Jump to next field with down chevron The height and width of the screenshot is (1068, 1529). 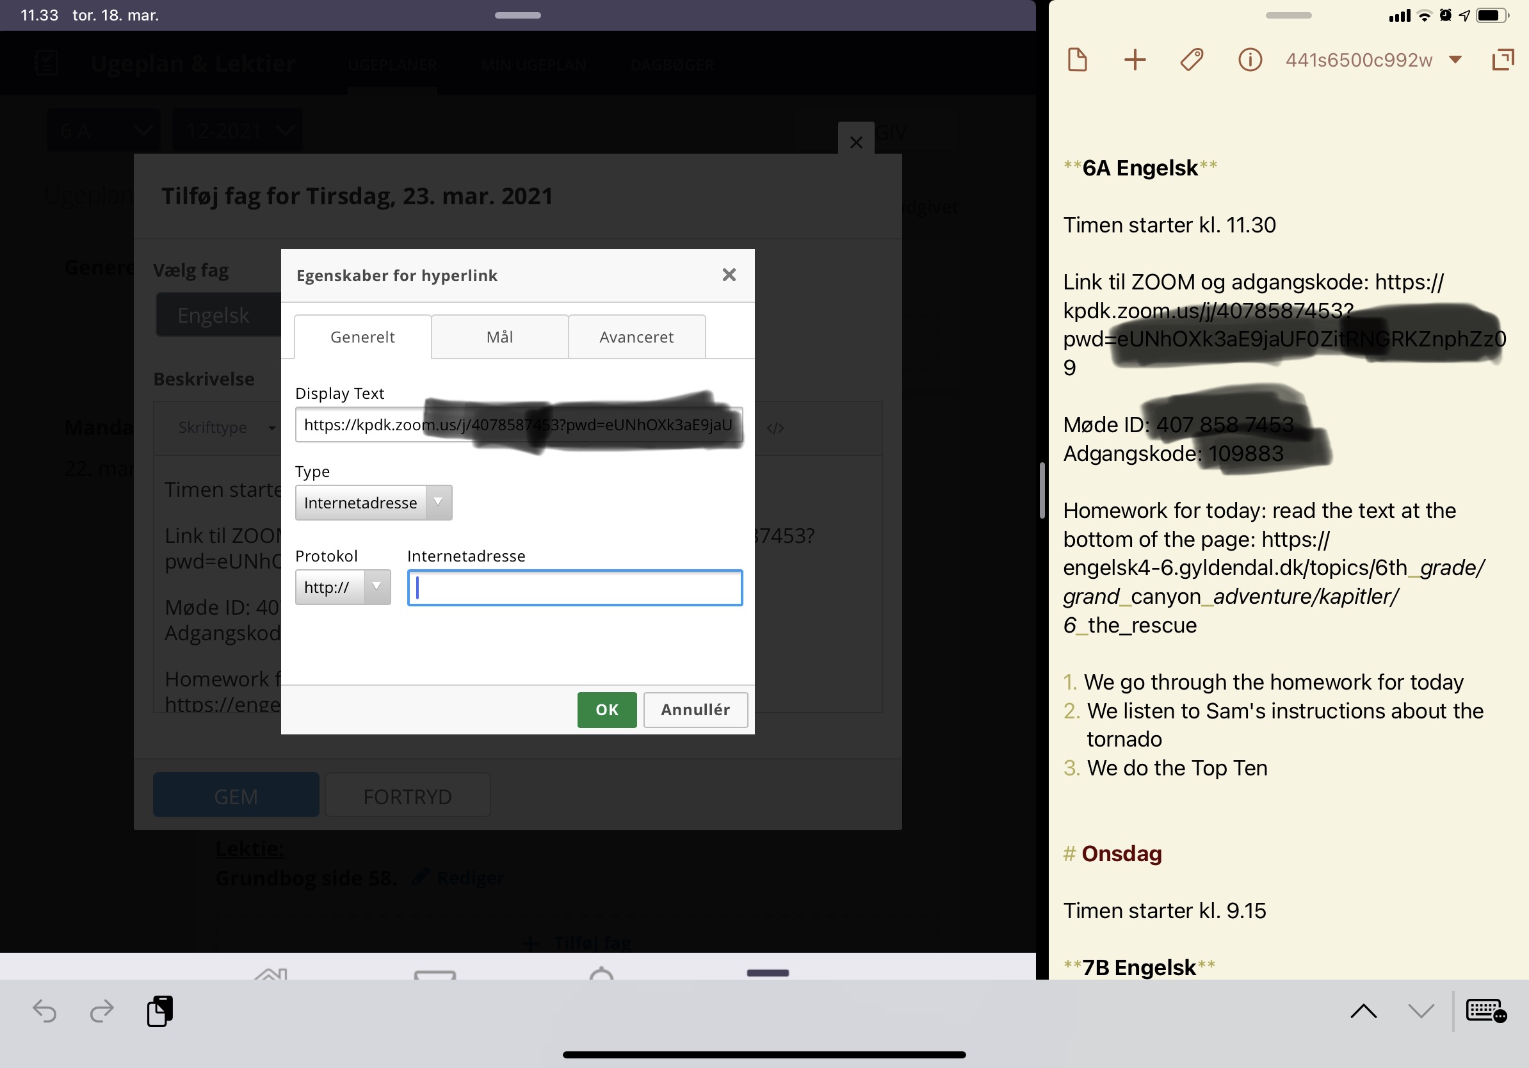click(x=1421, y=1012)
